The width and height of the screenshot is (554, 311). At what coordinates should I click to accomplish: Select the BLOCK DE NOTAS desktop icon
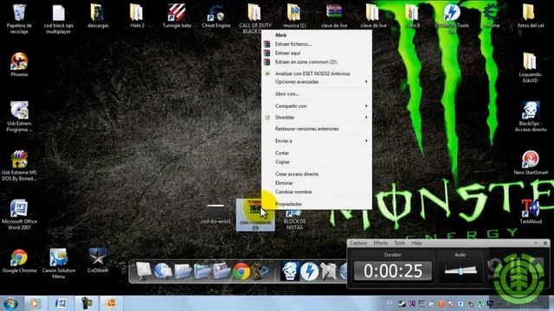coord(294,219)
